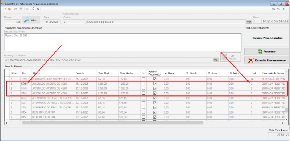Screen dimensions: 290x141
Task: Select the DOMINGAS DUDA PRESENTES client cell
Action: 53,79
